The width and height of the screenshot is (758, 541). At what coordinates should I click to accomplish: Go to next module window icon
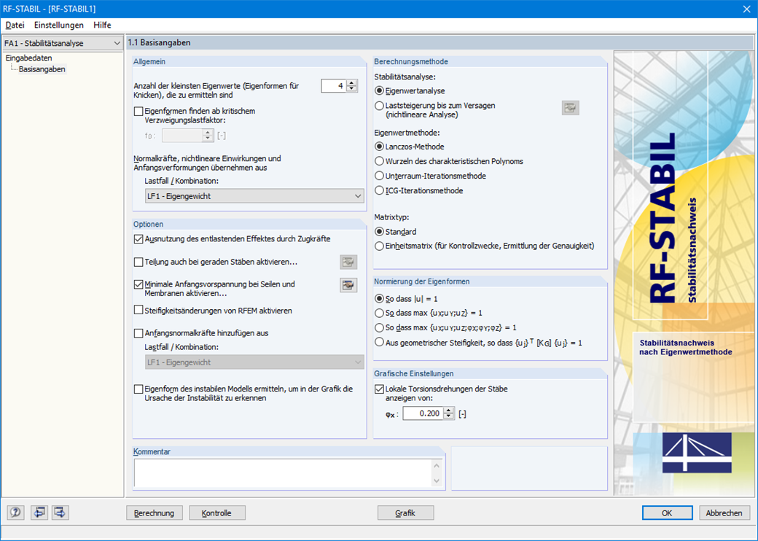tap(60, 513)
